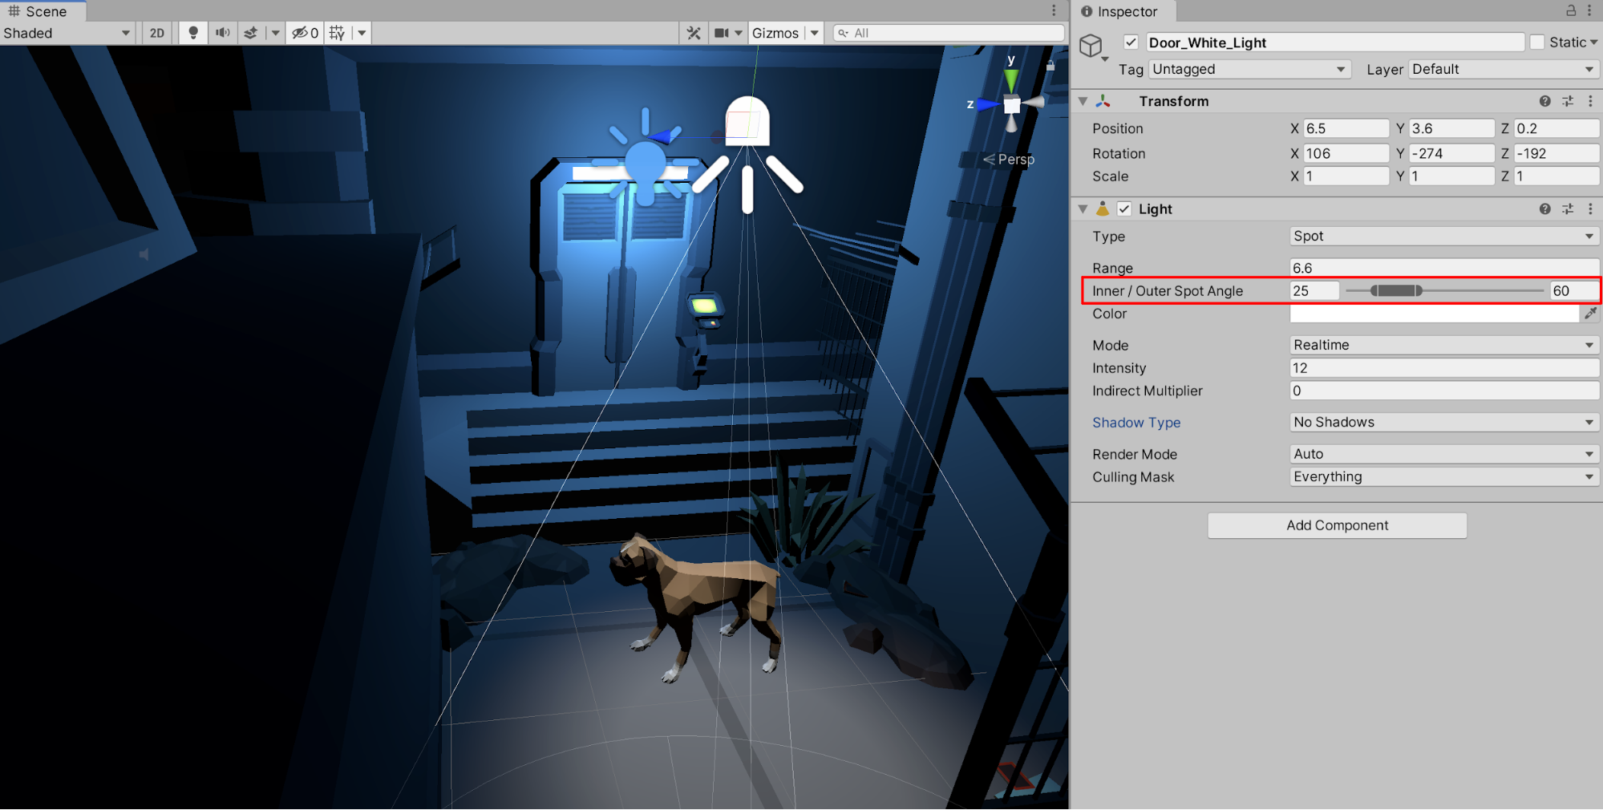Click the Inner/Outer Spot Angle slider
This screenshot has height=810, width=1603.
click(1396, 291)
